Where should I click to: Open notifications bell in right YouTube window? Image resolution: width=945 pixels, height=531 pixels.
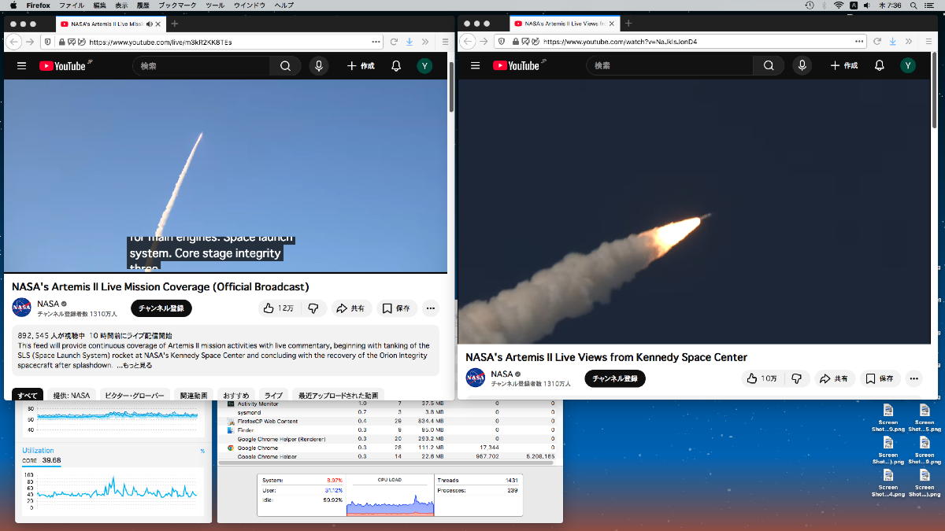[x=880, y=66]
